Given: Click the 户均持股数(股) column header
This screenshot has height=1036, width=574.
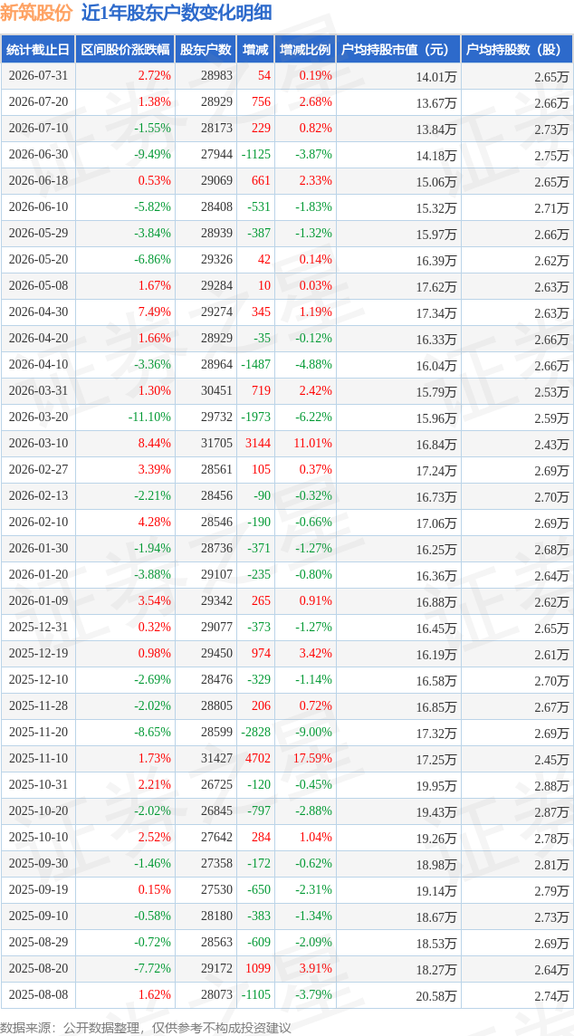Looking at the screenshot, I should point(517,50).
